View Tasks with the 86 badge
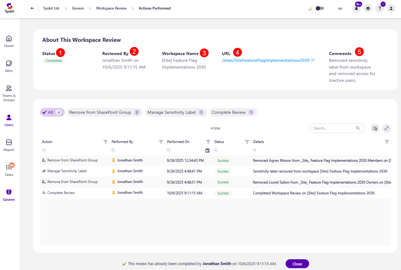The image size is (401, 270). coord(9,168)
